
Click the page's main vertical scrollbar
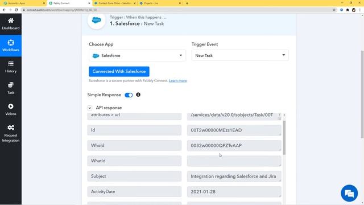click(x=362, y=94)
